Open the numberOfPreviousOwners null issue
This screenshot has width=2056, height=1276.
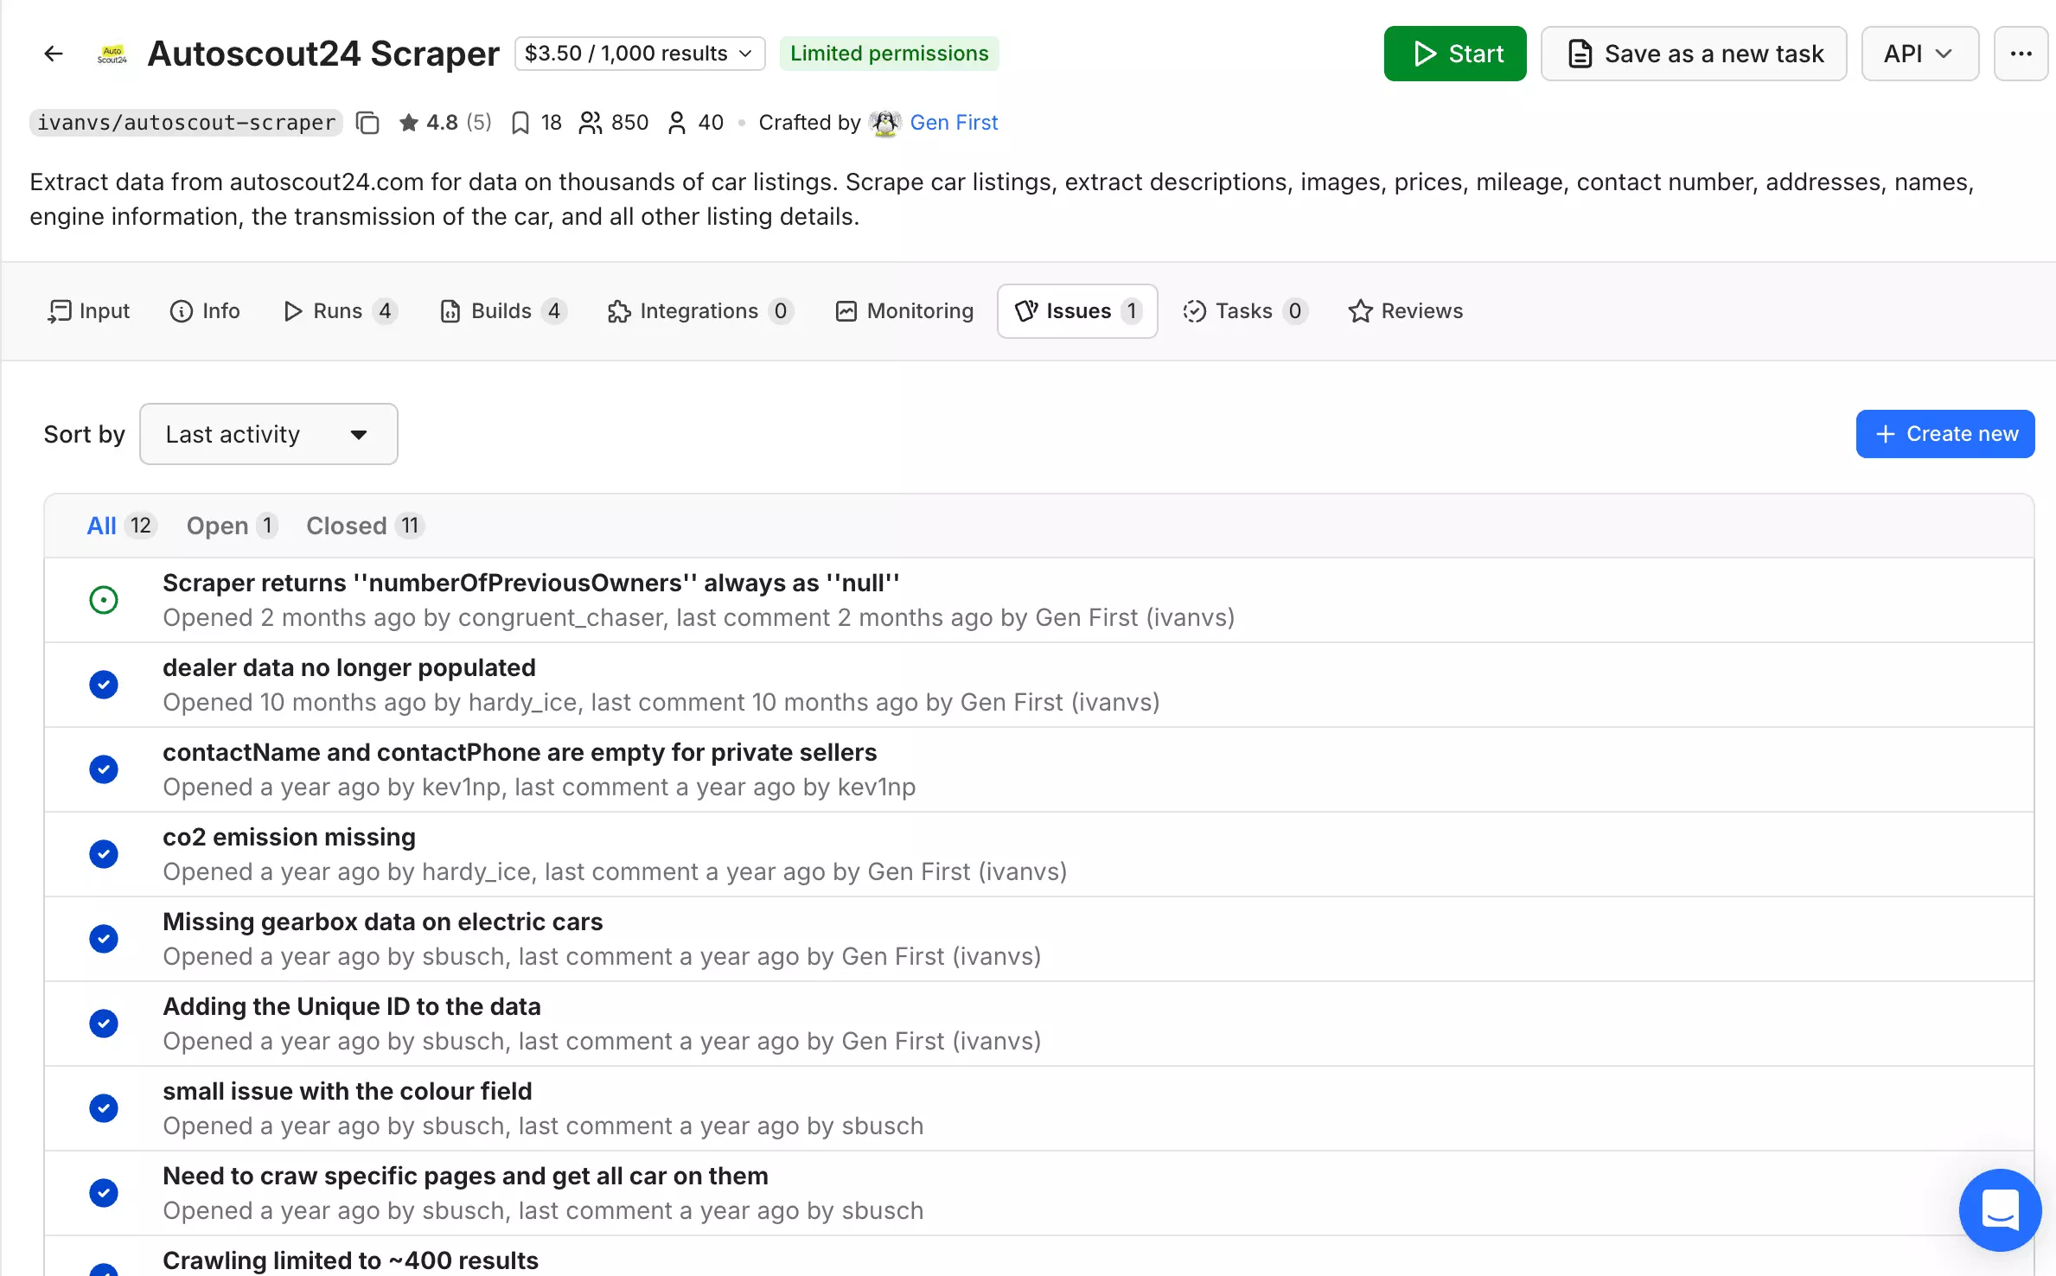click(x=531, y=584)
